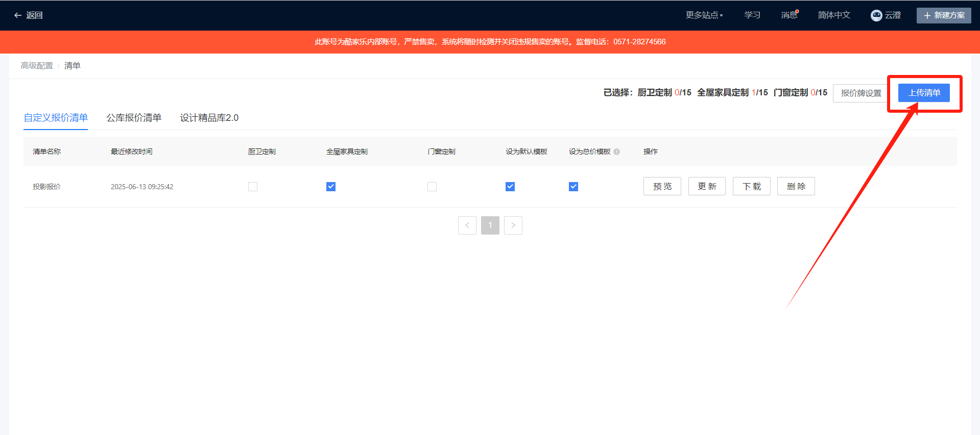Go to previous page arrow

(x=467, y=225)
